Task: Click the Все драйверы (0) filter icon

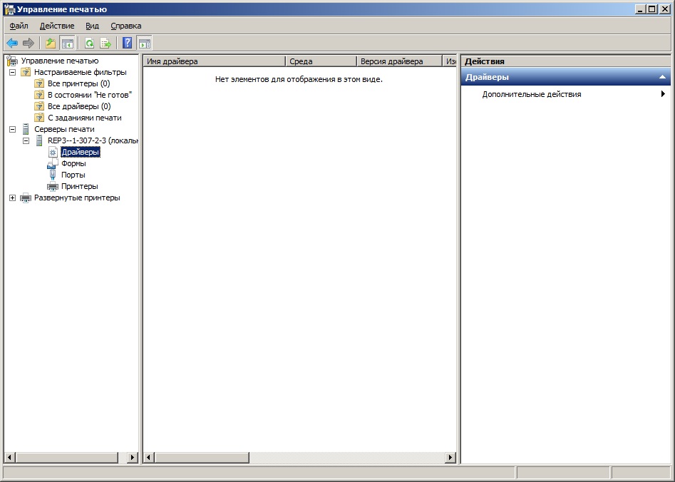Action: [39, 106]
